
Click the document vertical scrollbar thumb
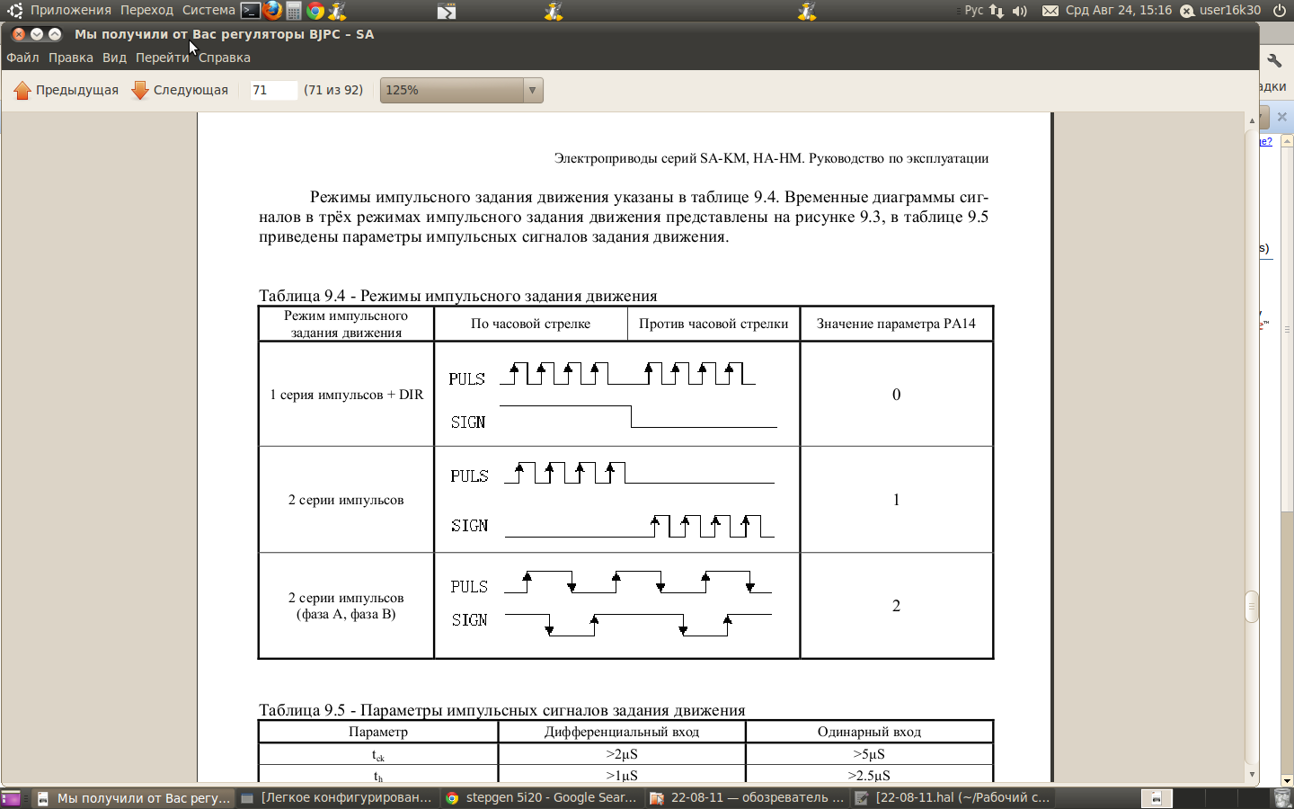(x=1252, y=607)
